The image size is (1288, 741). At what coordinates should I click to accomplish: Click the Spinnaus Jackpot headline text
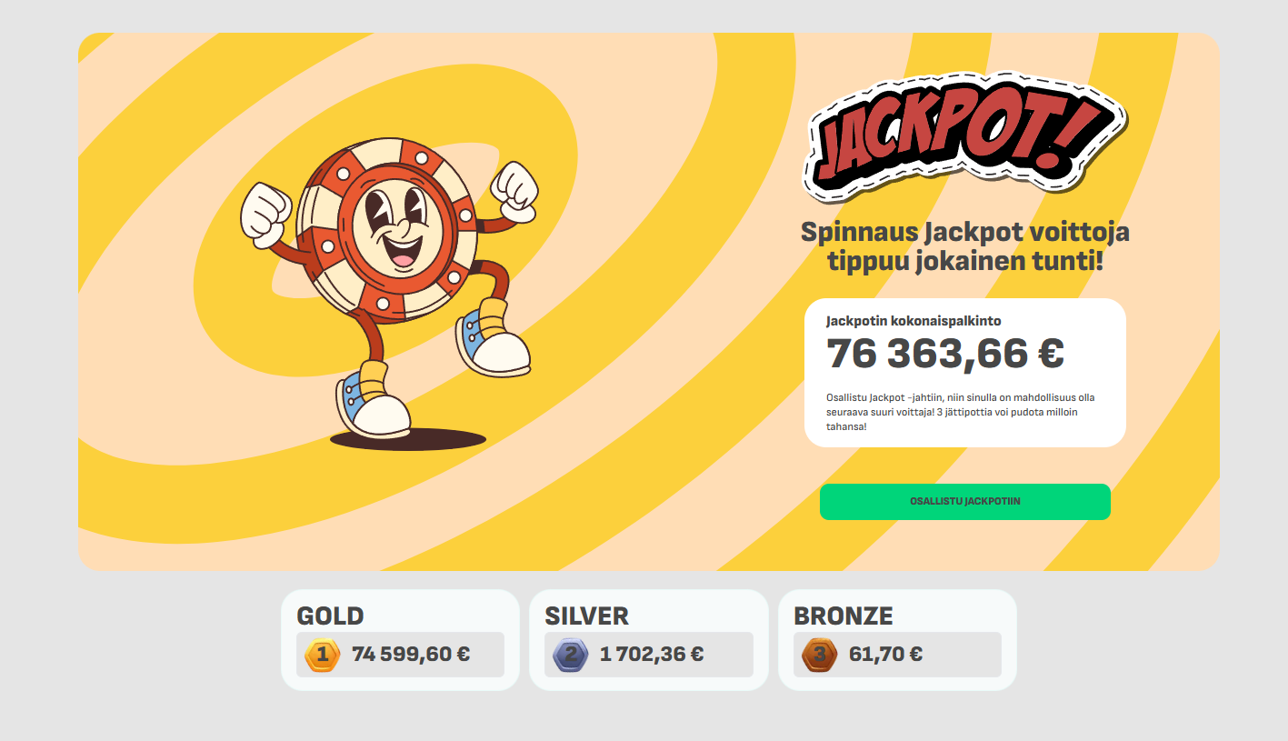point(964,247)
